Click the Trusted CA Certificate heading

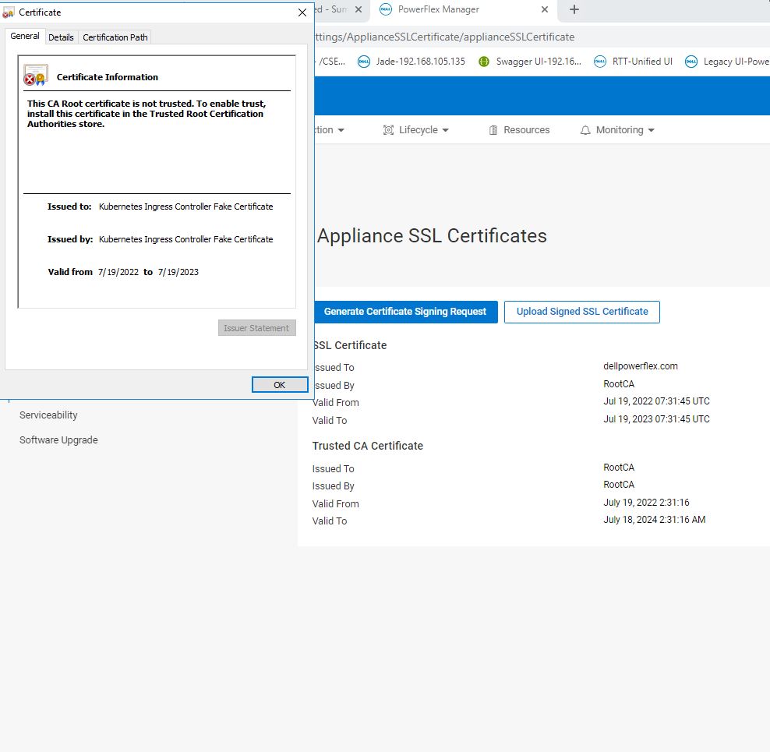[x=367, y=446]
